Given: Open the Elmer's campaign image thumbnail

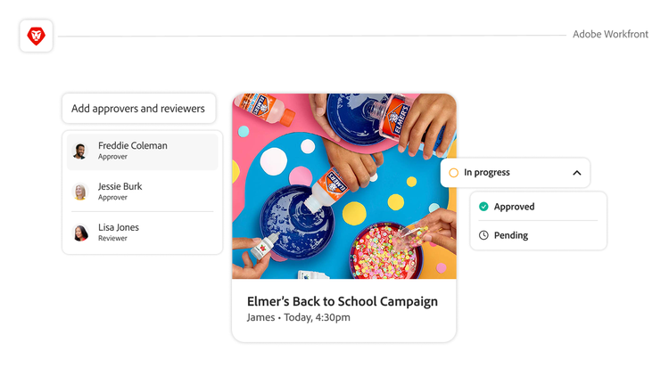Looking at the screenshot, I should [x=343, y=186].
